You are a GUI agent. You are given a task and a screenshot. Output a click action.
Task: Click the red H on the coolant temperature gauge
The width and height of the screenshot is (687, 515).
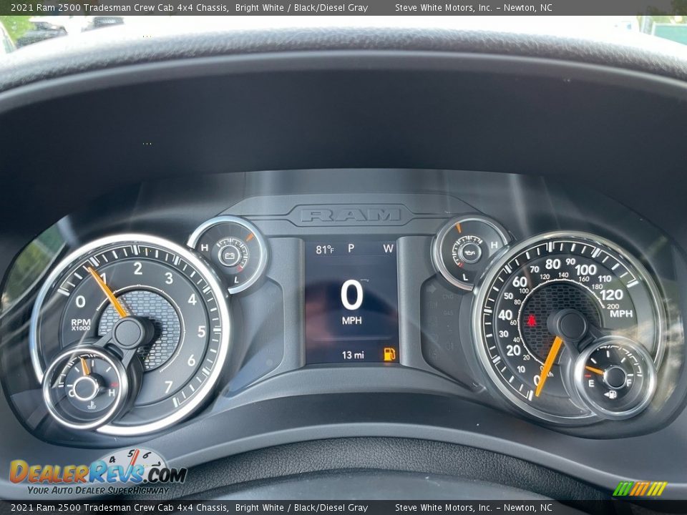click(112, 393)
